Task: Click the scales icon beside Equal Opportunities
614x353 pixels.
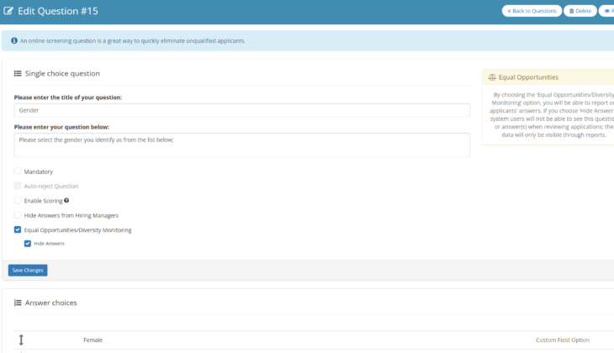Action: [x=491, y=77]
